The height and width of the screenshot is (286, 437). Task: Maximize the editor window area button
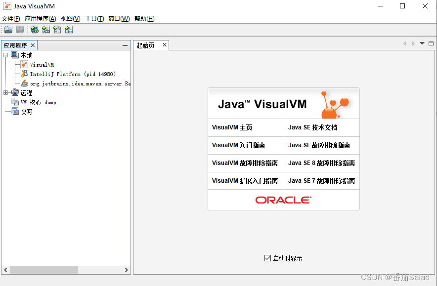point(431,43)
